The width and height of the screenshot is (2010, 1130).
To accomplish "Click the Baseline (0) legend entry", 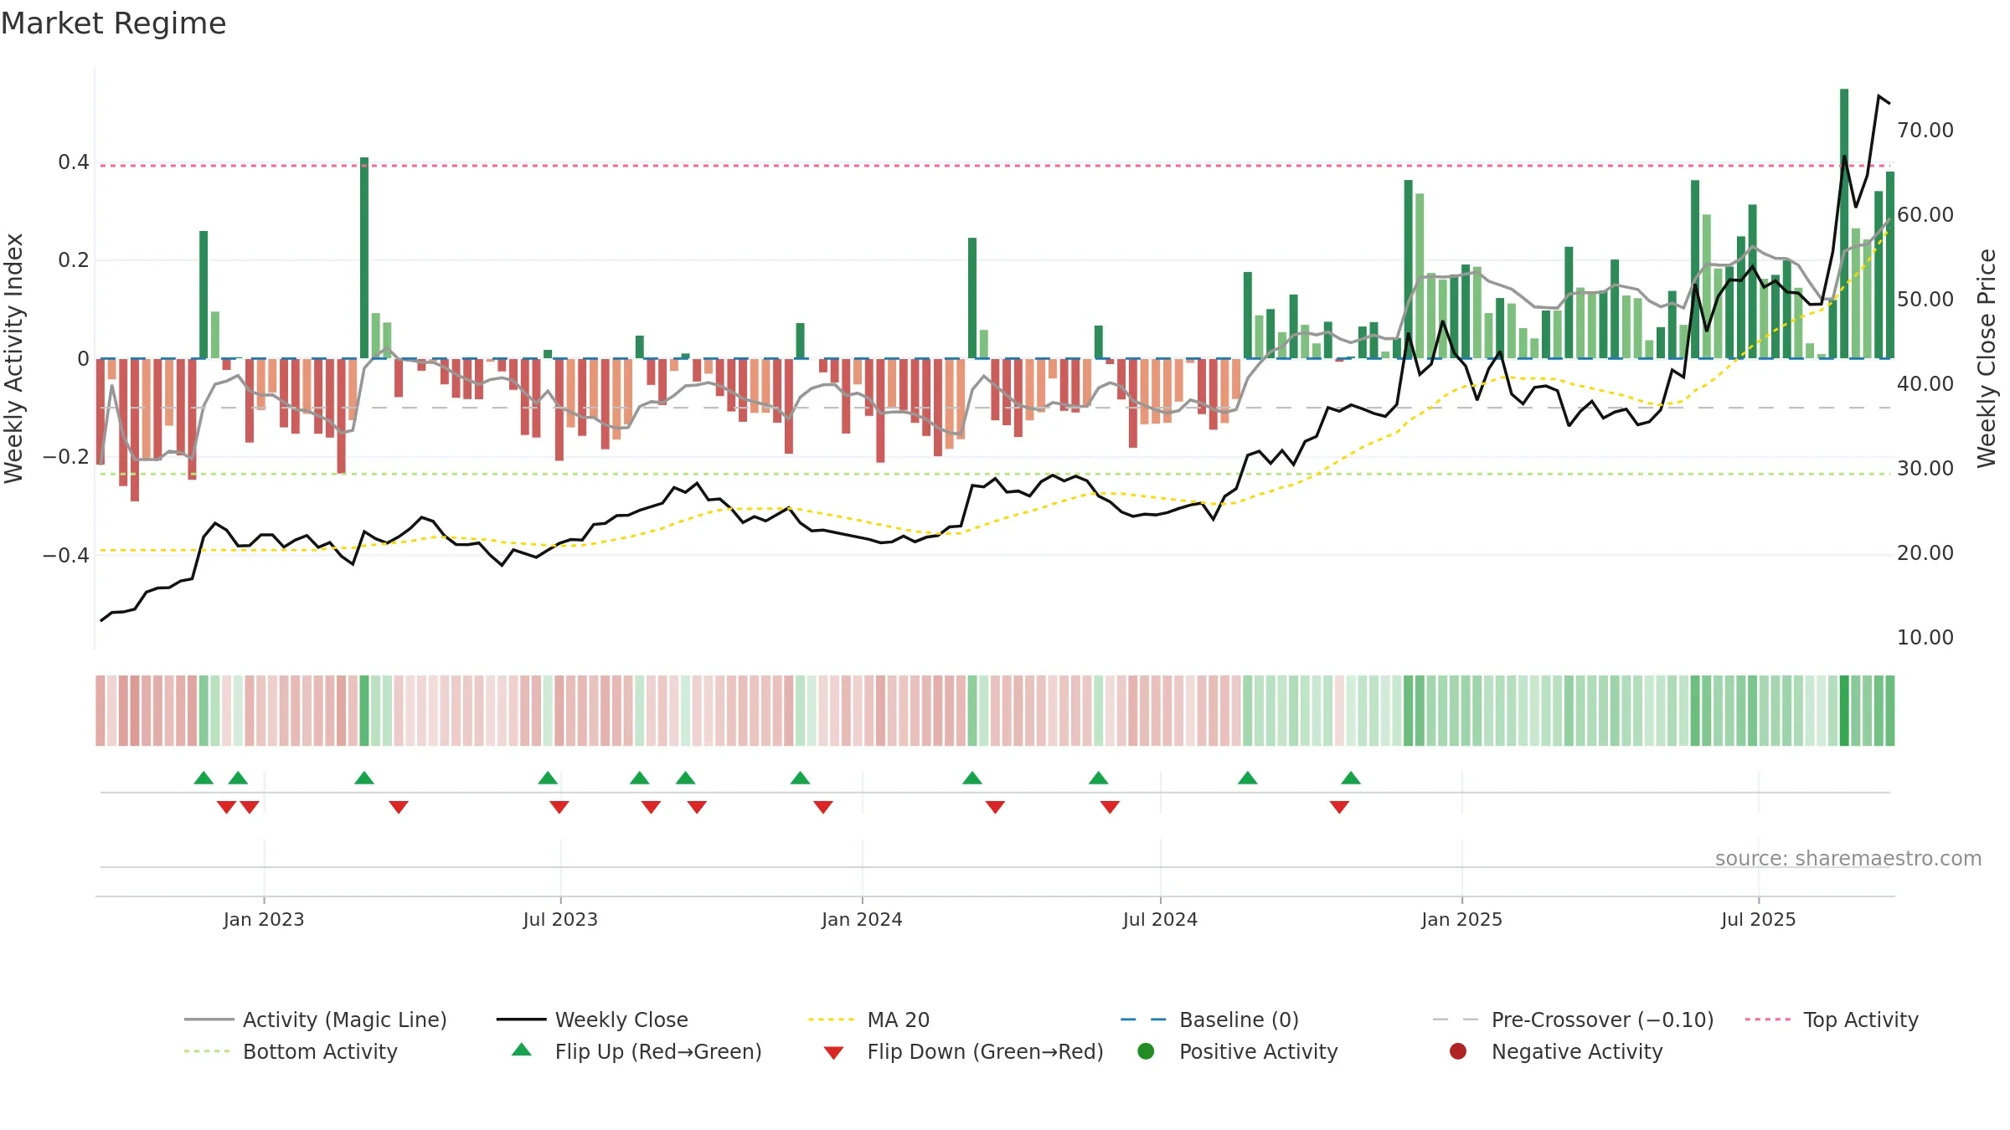I will tap(1210, 1020).
